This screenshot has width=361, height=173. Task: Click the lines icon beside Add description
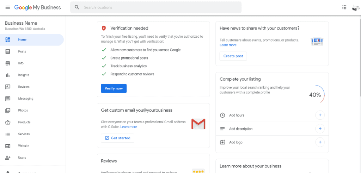[222, 129]
